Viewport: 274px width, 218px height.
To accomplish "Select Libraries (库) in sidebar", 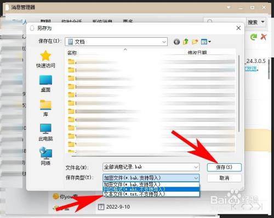I will (x=45, y=108).
